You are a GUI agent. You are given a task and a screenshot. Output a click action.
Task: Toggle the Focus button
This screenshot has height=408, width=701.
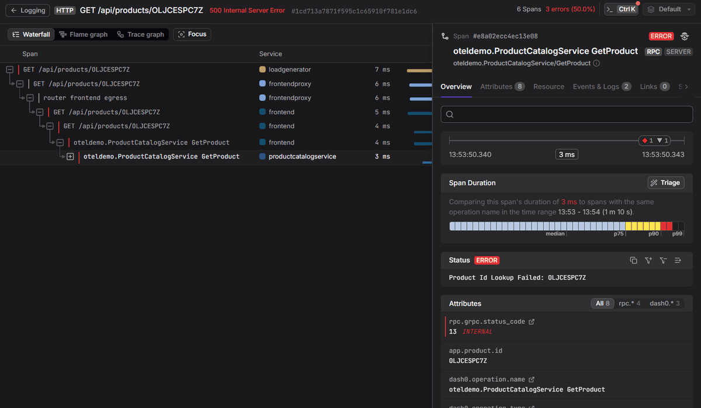pyautogui.click(x=192, y=34)
